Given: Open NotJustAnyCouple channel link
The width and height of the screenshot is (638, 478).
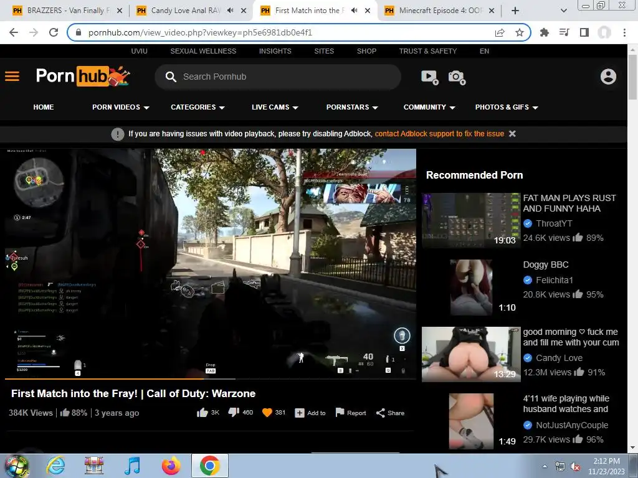Looking at the screenshot, I should [572, 425].
